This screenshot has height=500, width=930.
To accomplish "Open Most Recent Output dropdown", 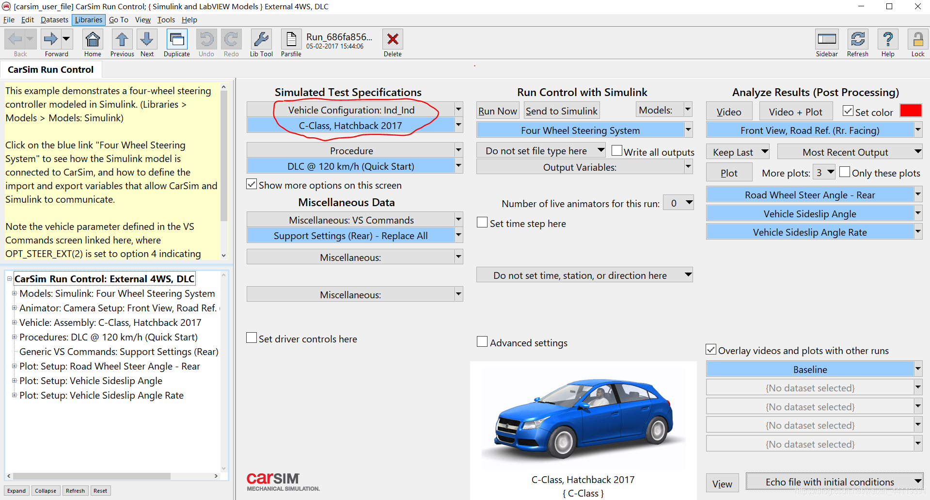I will pos(850,152).
